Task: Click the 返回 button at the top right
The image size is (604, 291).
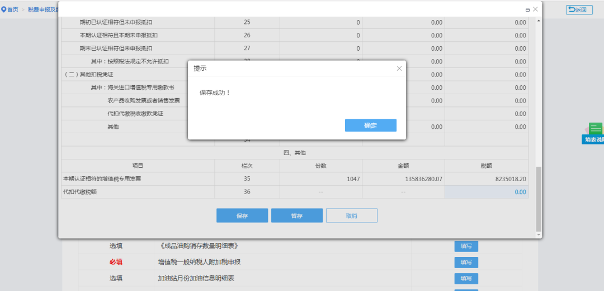Action: point(579,9)
